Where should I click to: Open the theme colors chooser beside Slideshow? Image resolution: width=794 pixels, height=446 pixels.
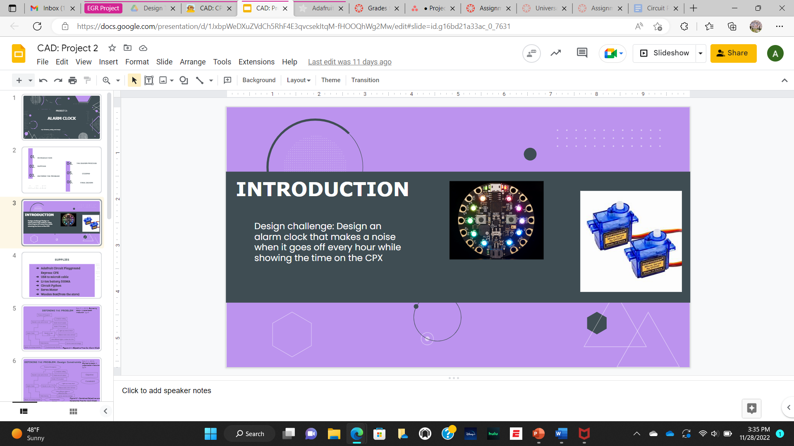pos(612,53)
